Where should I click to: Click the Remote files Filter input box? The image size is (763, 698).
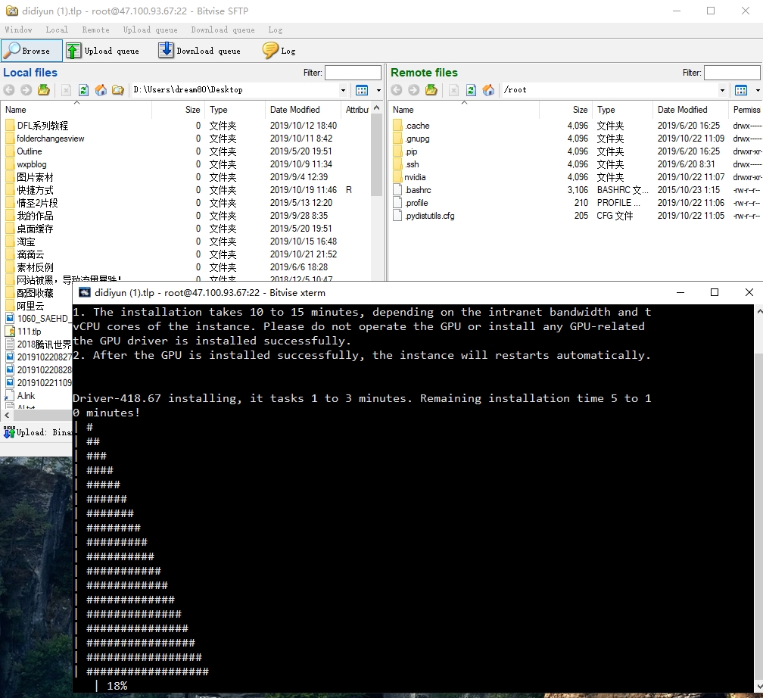tap(730, 73)
